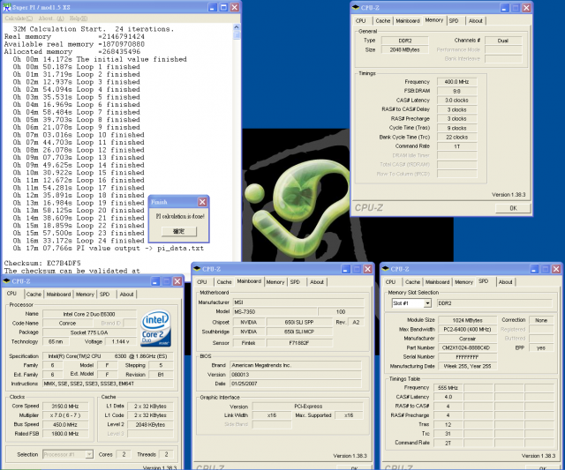
Task: Click the Module Size 1024 MBytes value
Action: coord(467,320)
